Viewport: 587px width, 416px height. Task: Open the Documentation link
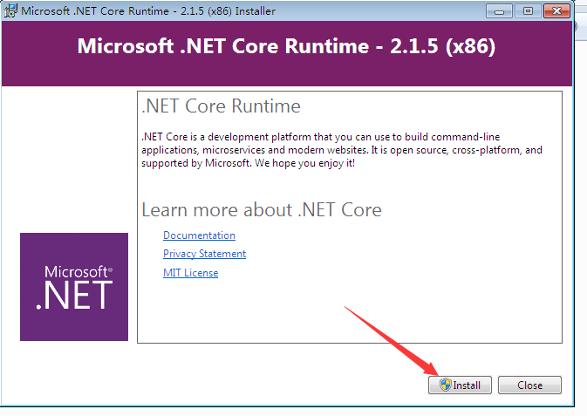(x=199, y=235)
